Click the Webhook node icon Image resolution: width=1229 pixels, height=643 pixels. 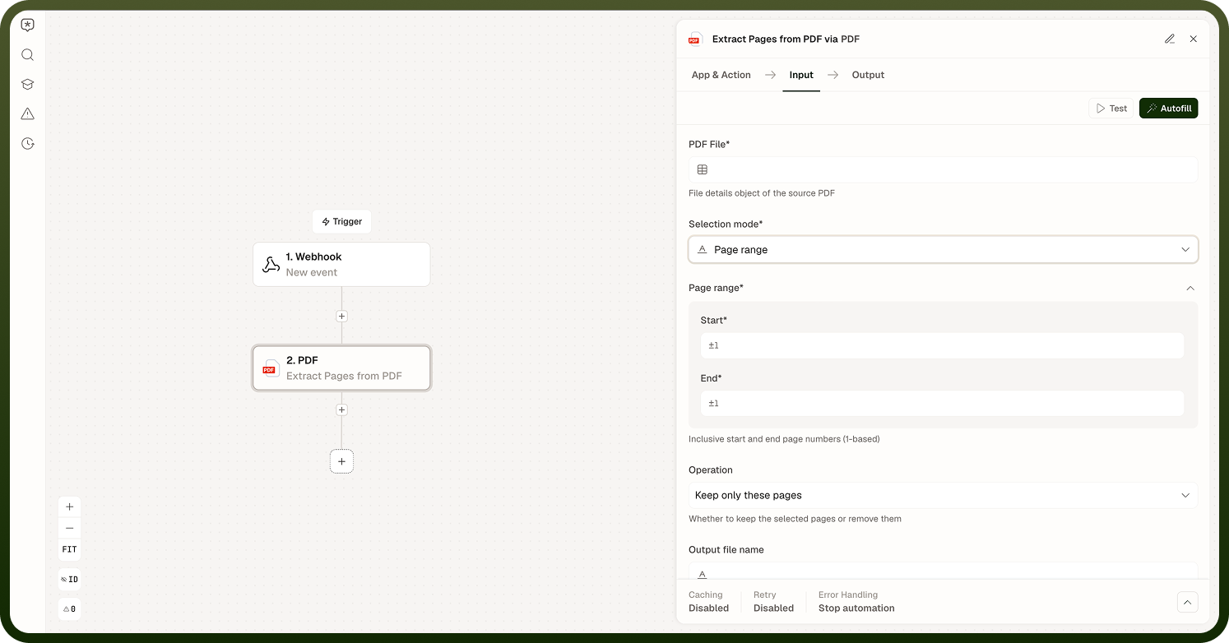point(271,264)
